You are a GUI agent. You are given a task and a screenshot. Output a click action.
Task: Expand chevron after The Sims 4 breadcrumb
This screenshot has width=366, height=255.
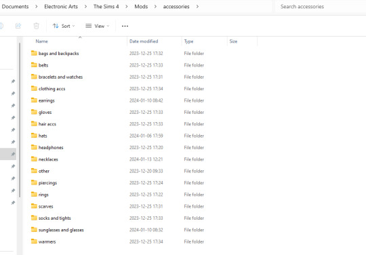click(x=127, y=7)
